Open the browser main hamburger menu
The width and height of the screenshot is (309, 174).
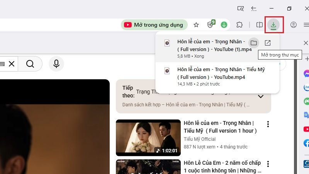pos(306,25)
